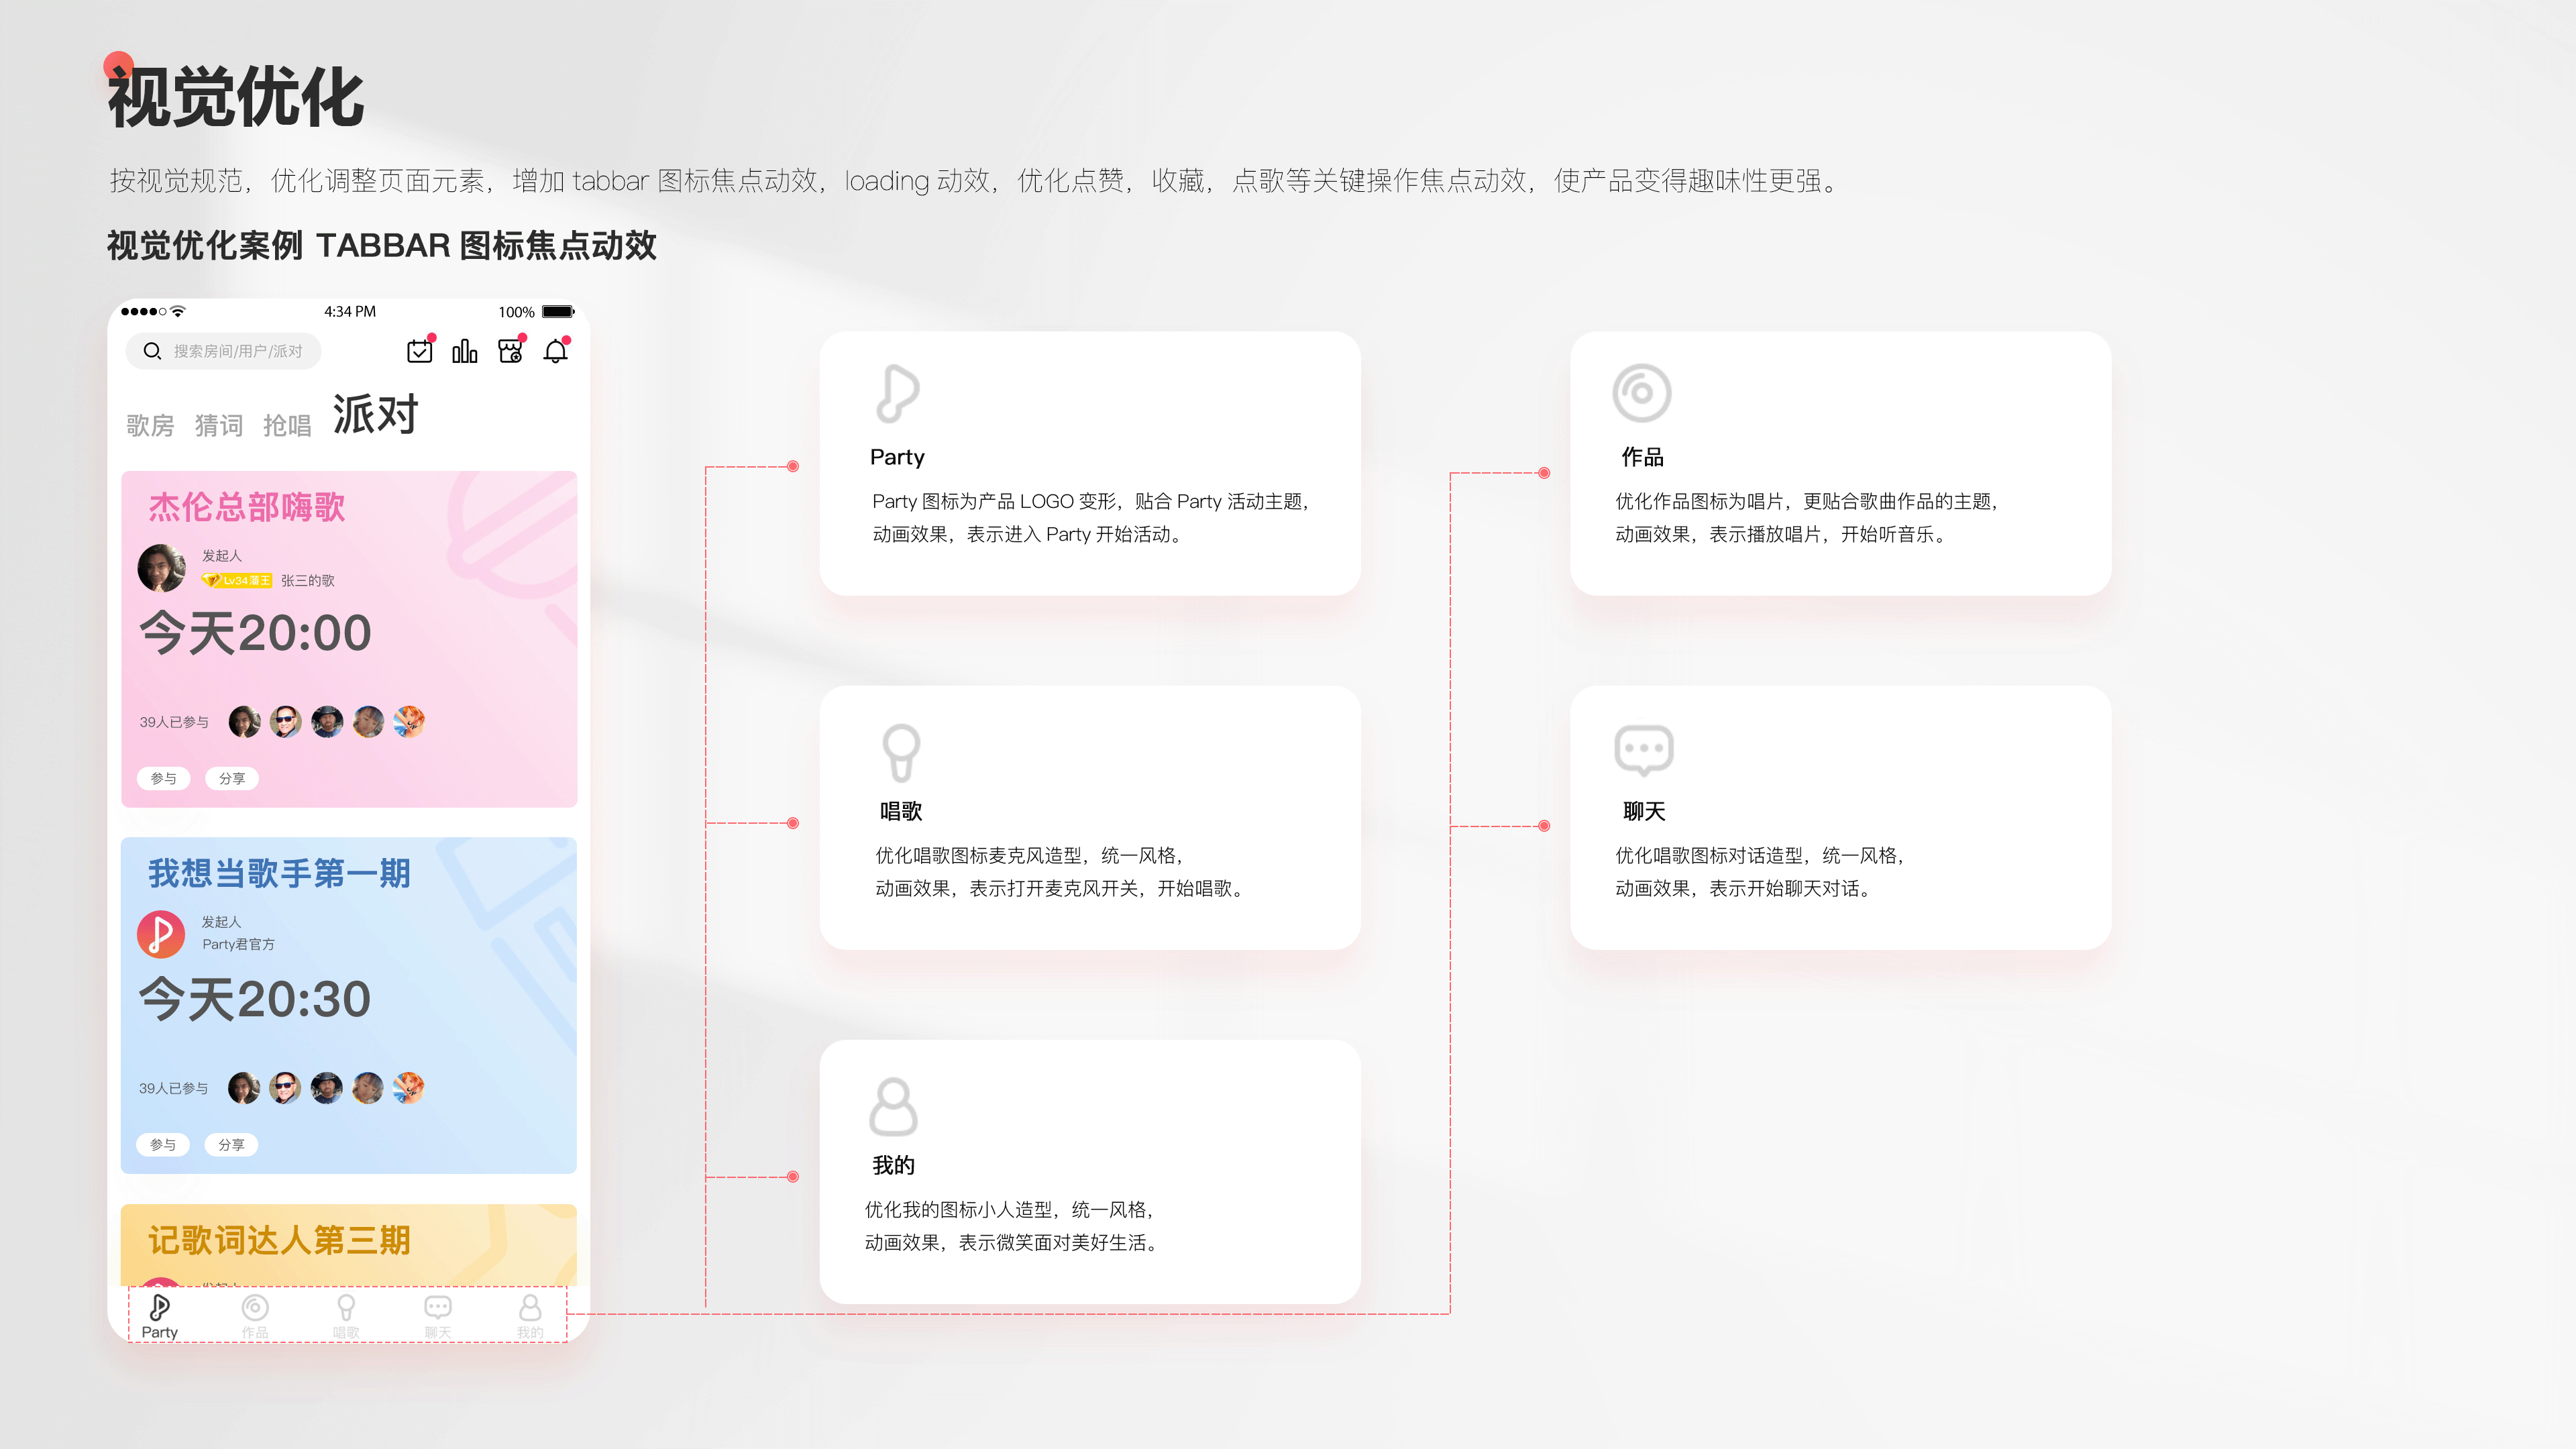Switch to the 抢唱 tab

(x=287, y=426)
